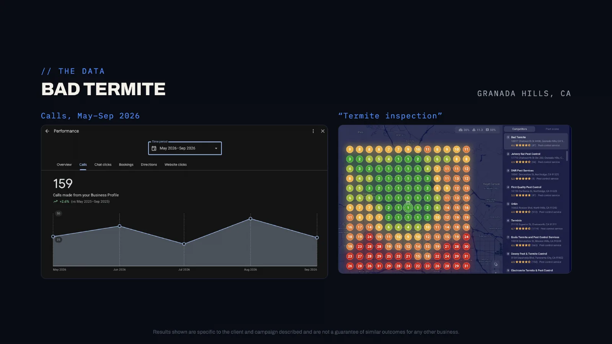The width and height of the screenshot is (612, 344).
Task: Click the back arrow beside Performance
Action: (47, 131)
